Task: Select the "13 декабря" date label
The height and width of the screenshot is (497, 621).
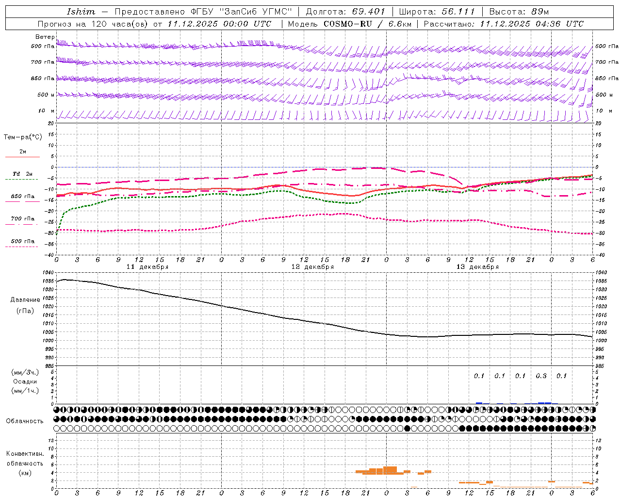Action: (x=477, y=267)
